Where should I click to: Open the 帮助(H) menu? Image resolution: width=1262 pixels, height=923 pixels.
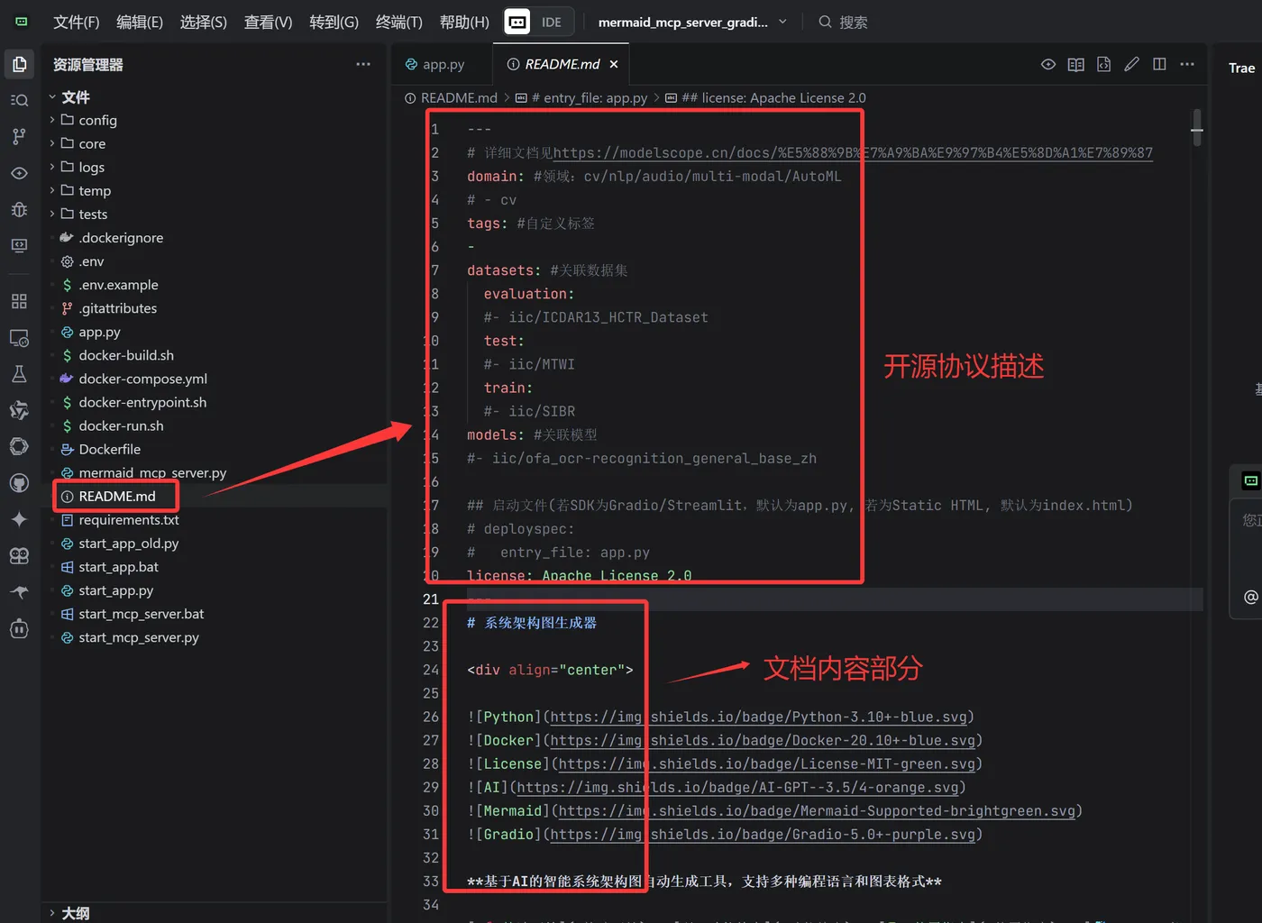click(x=464, y=22)
